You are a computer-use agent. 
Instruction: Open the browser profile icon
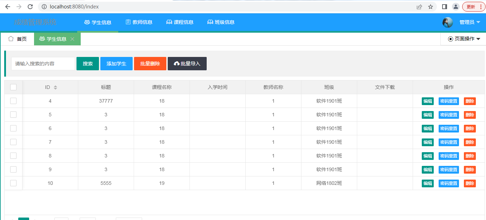click(x=455, y=7)
